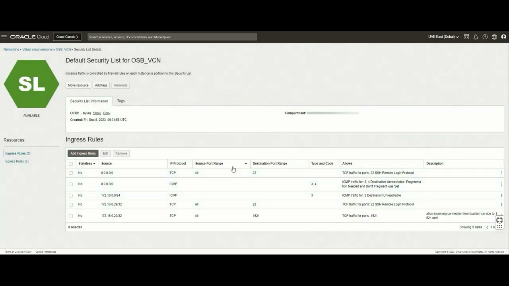Open Egress Rules (2) in Resources
This screenshot has height=286, width=509.
(17, 161)
